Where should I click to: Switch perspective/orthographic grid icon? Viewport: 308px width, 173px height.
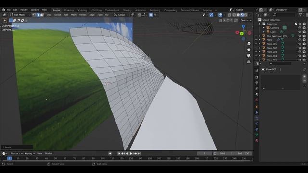[x=249, y=62]
